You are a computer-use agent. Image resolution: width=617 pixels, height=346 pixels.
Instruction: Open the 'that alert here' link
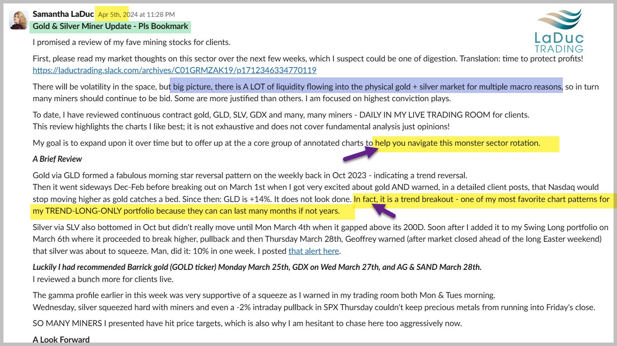point(313,251)
